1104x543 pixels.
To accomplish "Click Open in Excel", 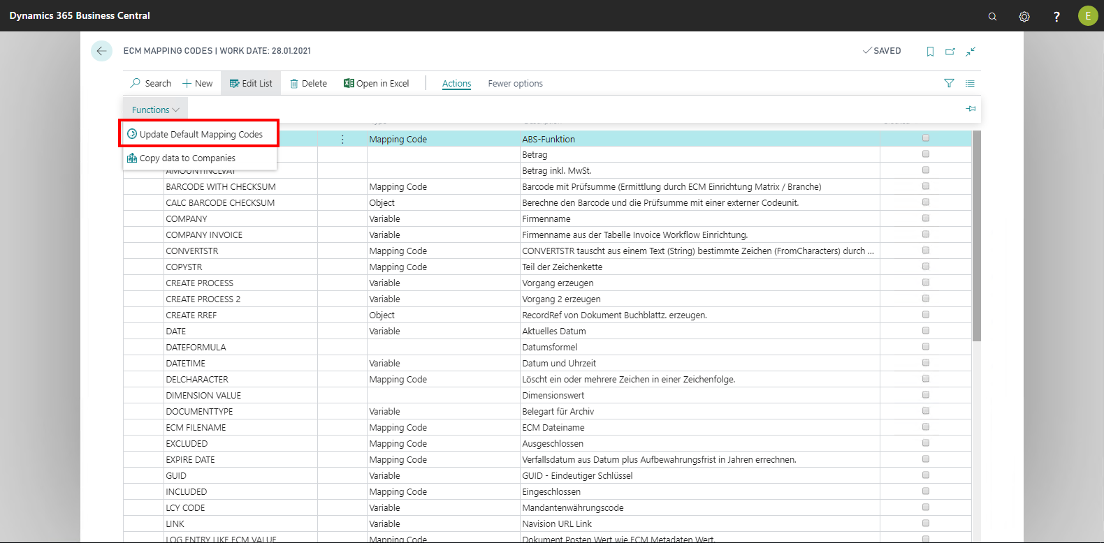I will pyautogui.click(x=376, y=84).
